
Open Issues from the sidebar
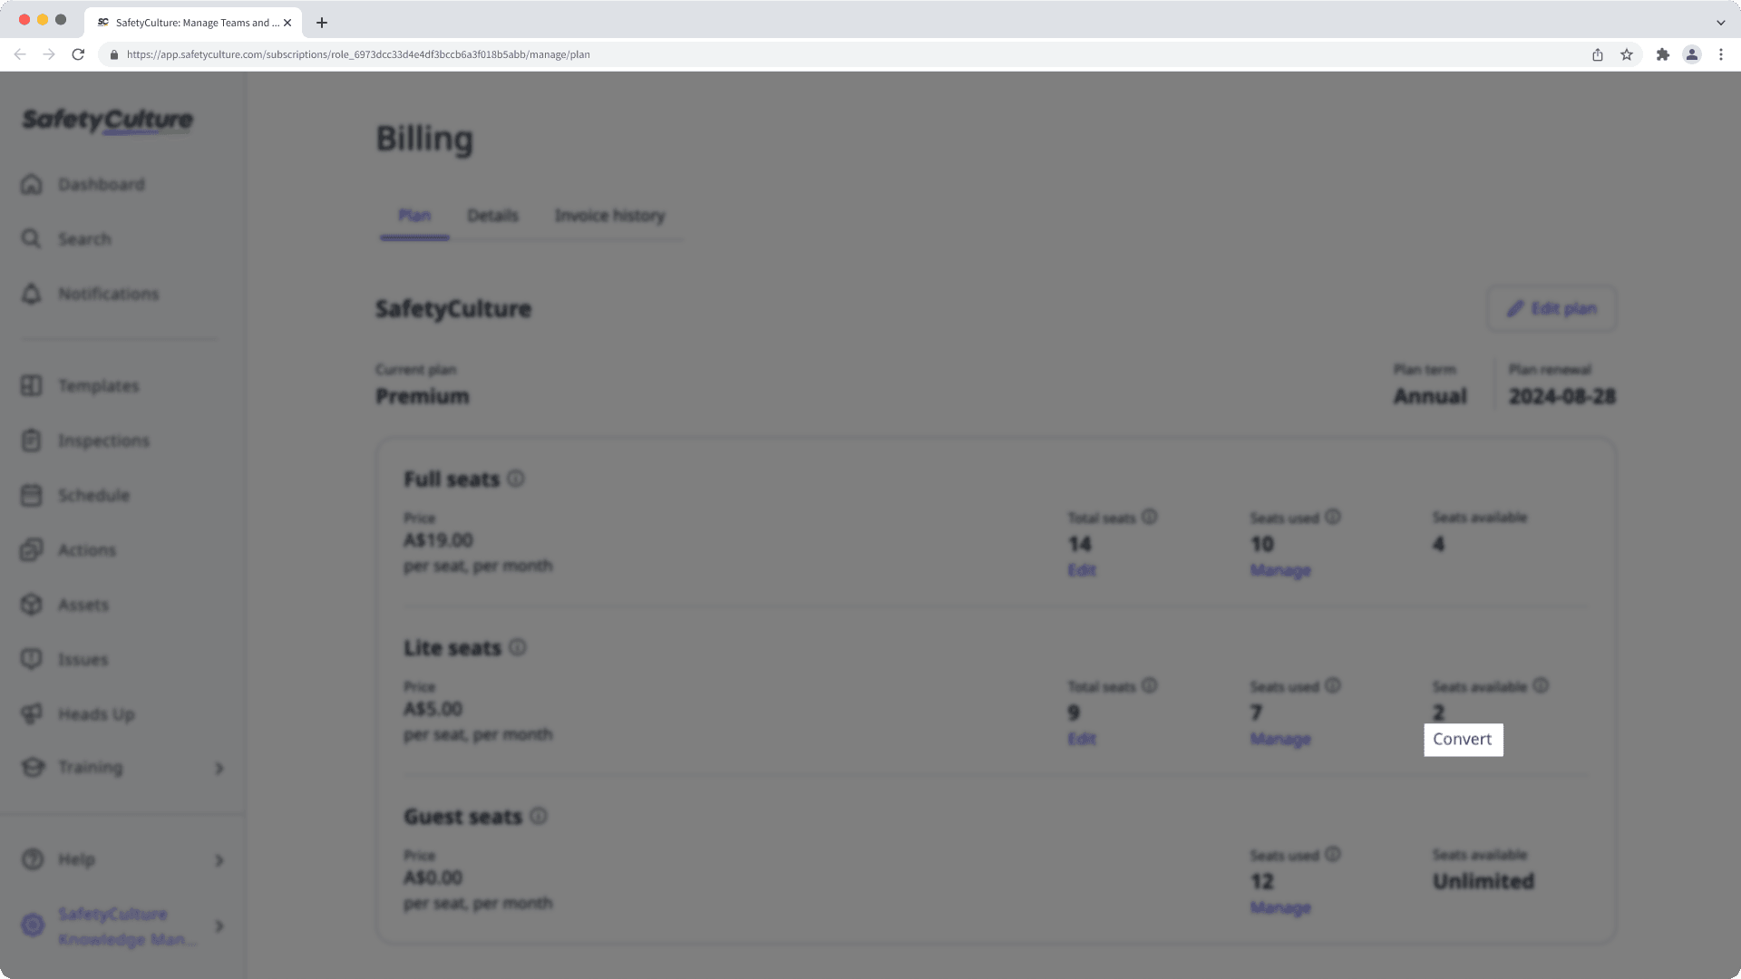click(x=83, y=659)
